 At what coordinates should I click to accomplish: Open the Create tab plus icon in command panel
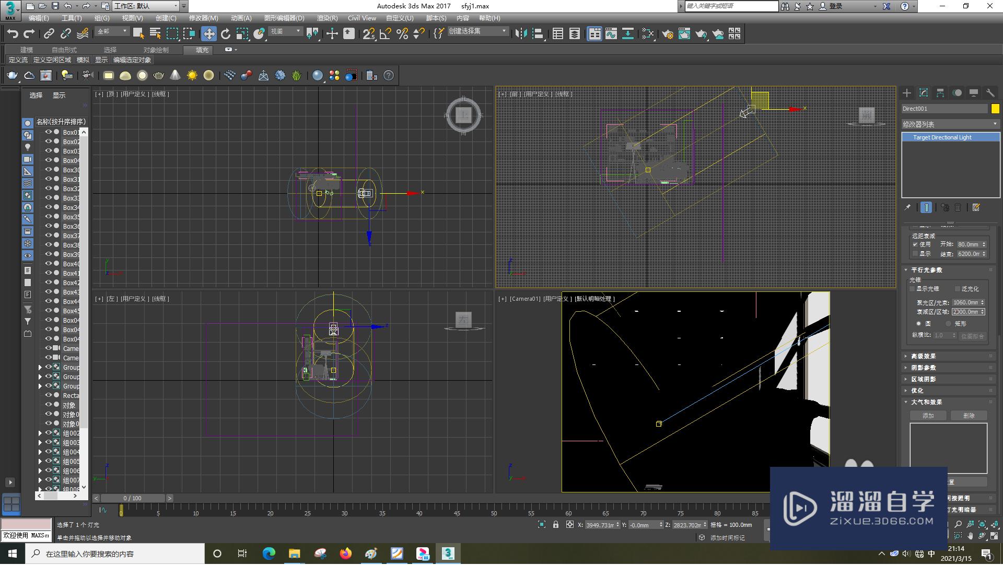907,93
